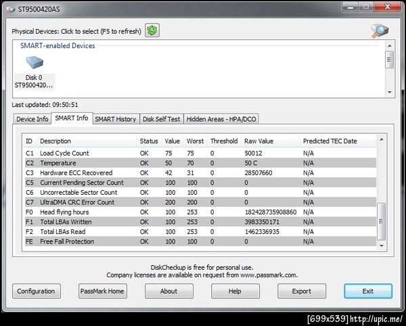Click raw value 50012
This screenshot has height=326, width=406.
(254, 153)
